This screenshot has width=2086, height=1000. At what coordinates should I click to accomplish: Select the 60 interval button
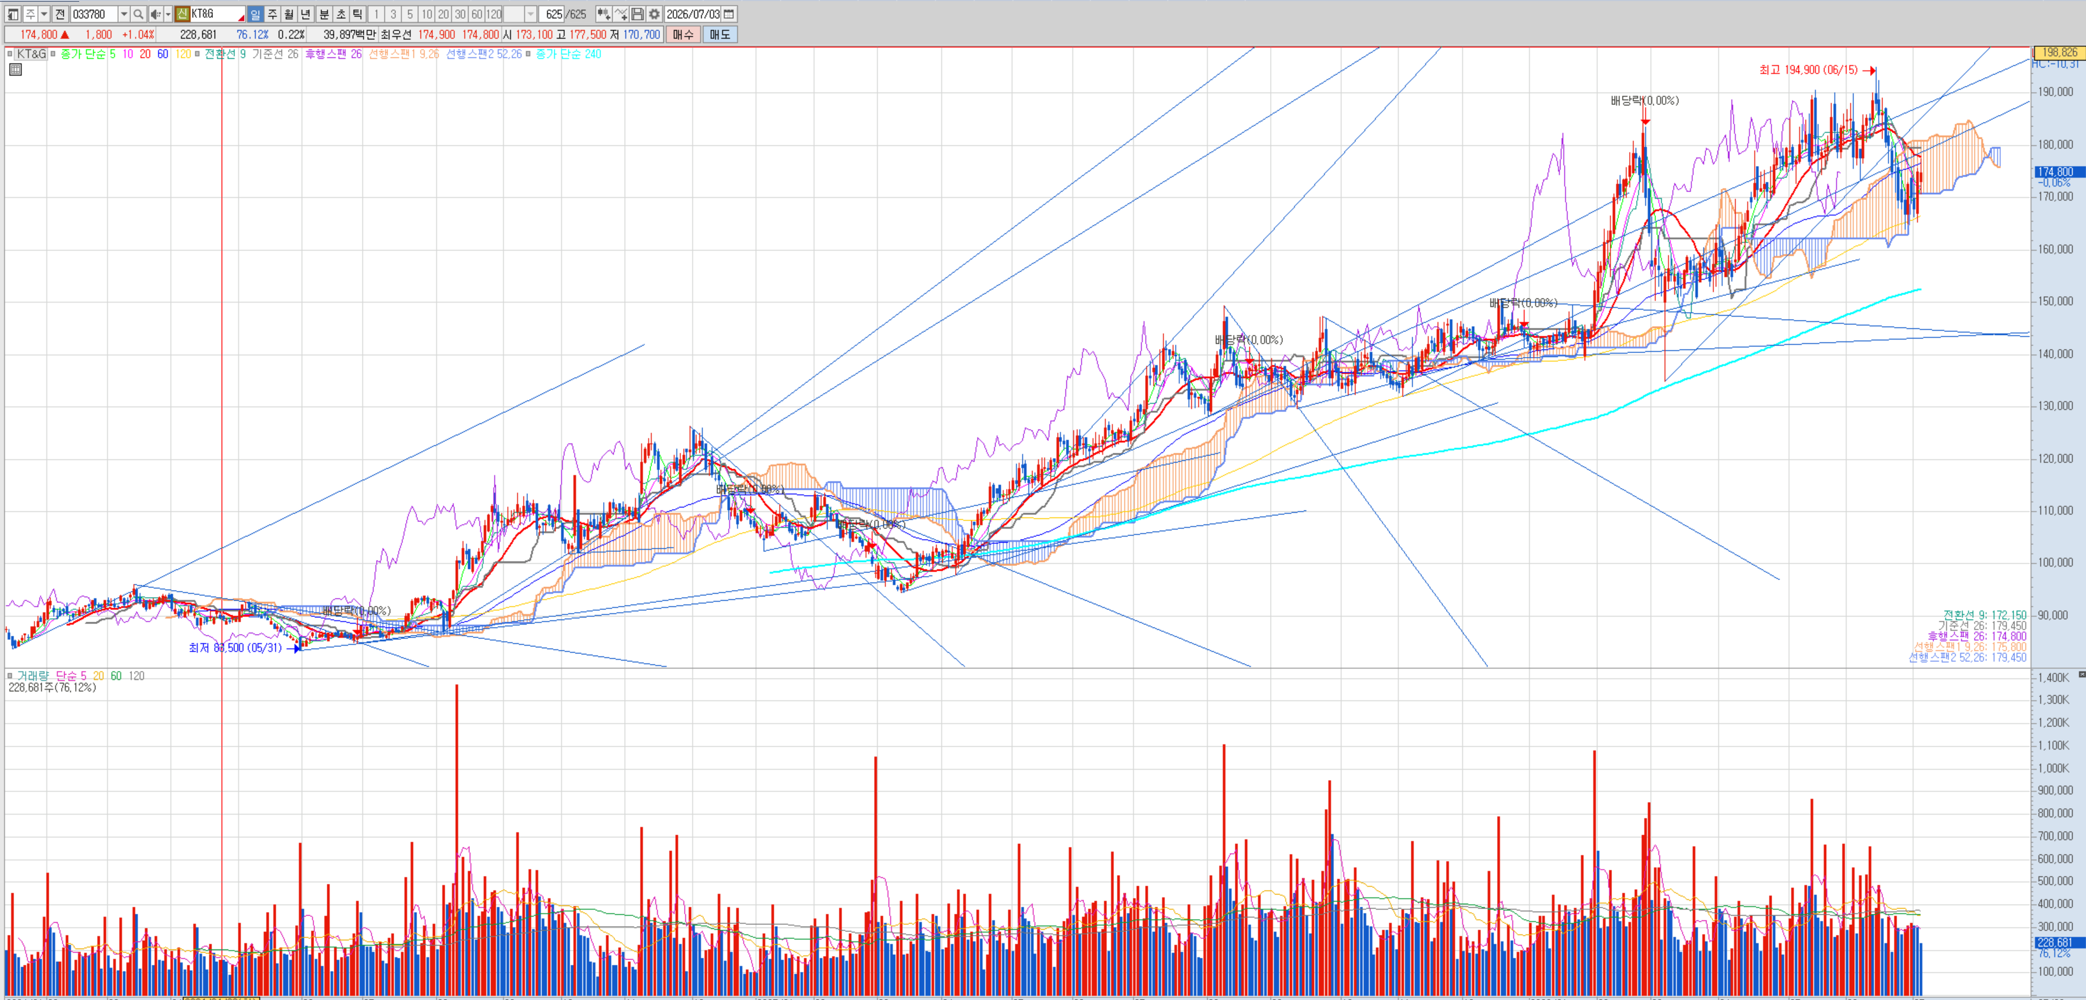tap(477, 13)
